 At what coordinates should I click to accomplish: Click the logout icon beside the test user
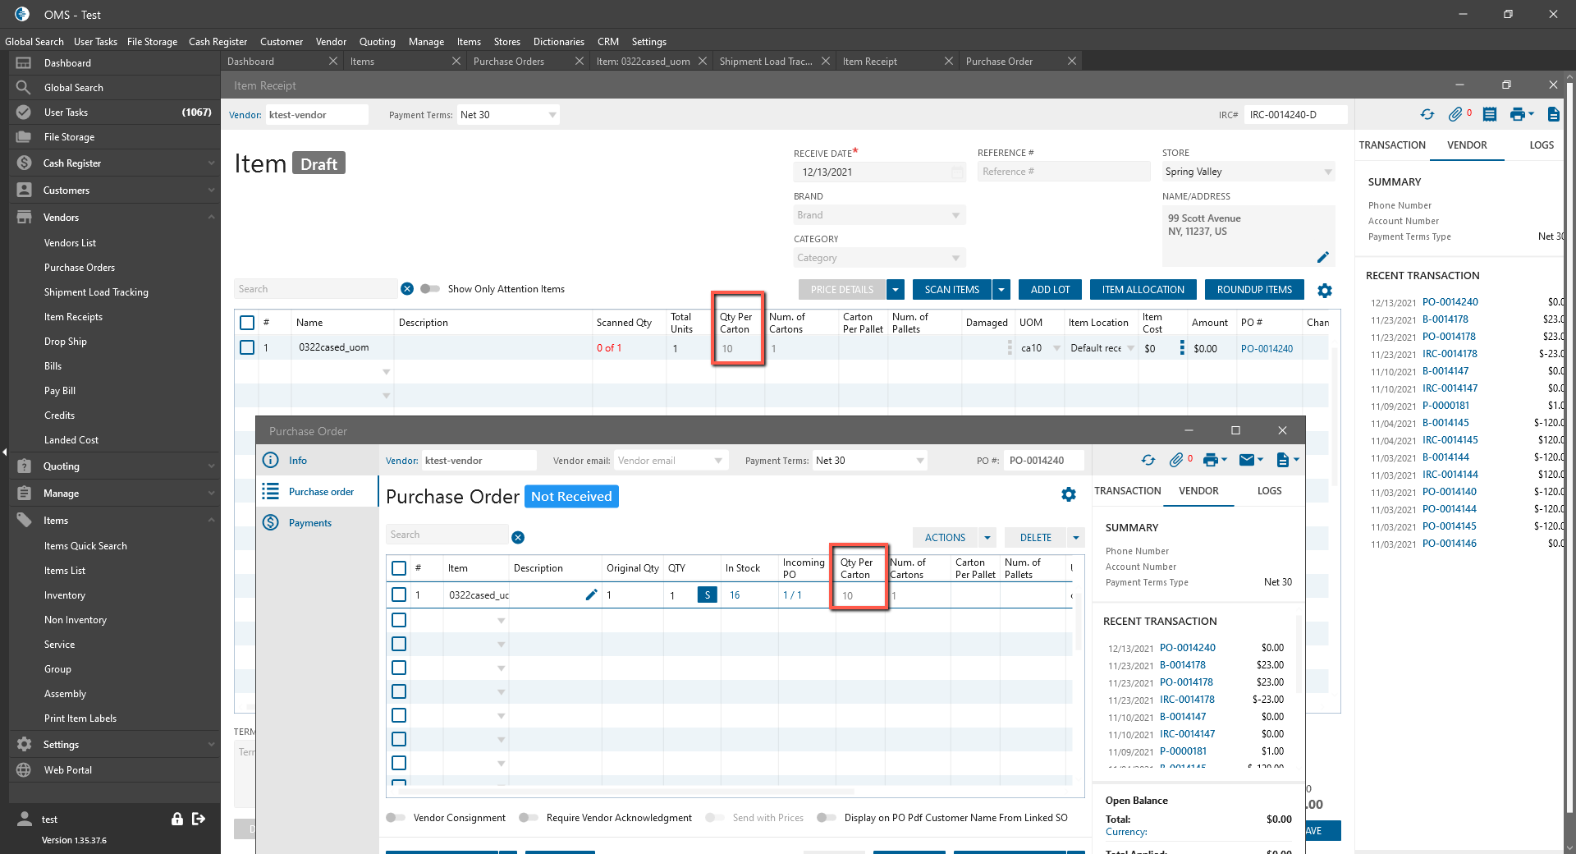[199, 819]
